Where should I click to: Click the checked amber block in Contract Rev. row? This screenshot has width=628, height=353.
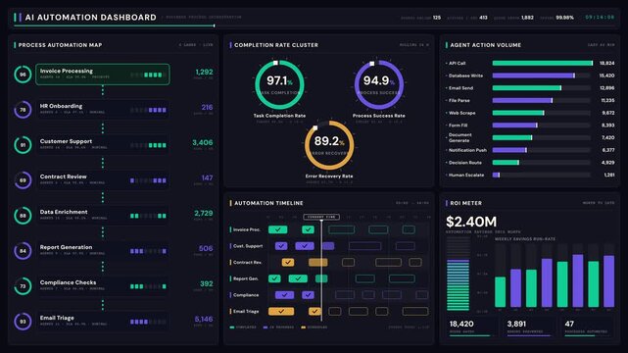288,263
